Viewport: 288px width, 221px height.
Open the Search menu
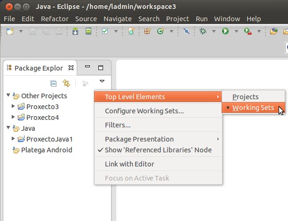click(x=149, y=19)
